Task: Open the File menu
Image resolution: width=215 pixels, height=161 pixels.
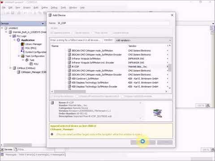Action: 4,8
